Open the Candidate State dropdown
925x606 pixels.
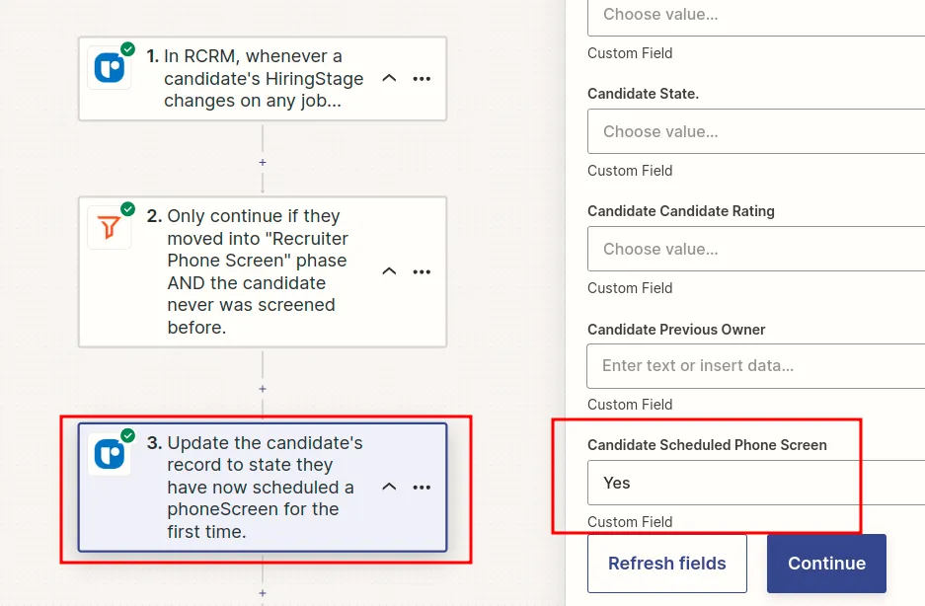point(755,131)
